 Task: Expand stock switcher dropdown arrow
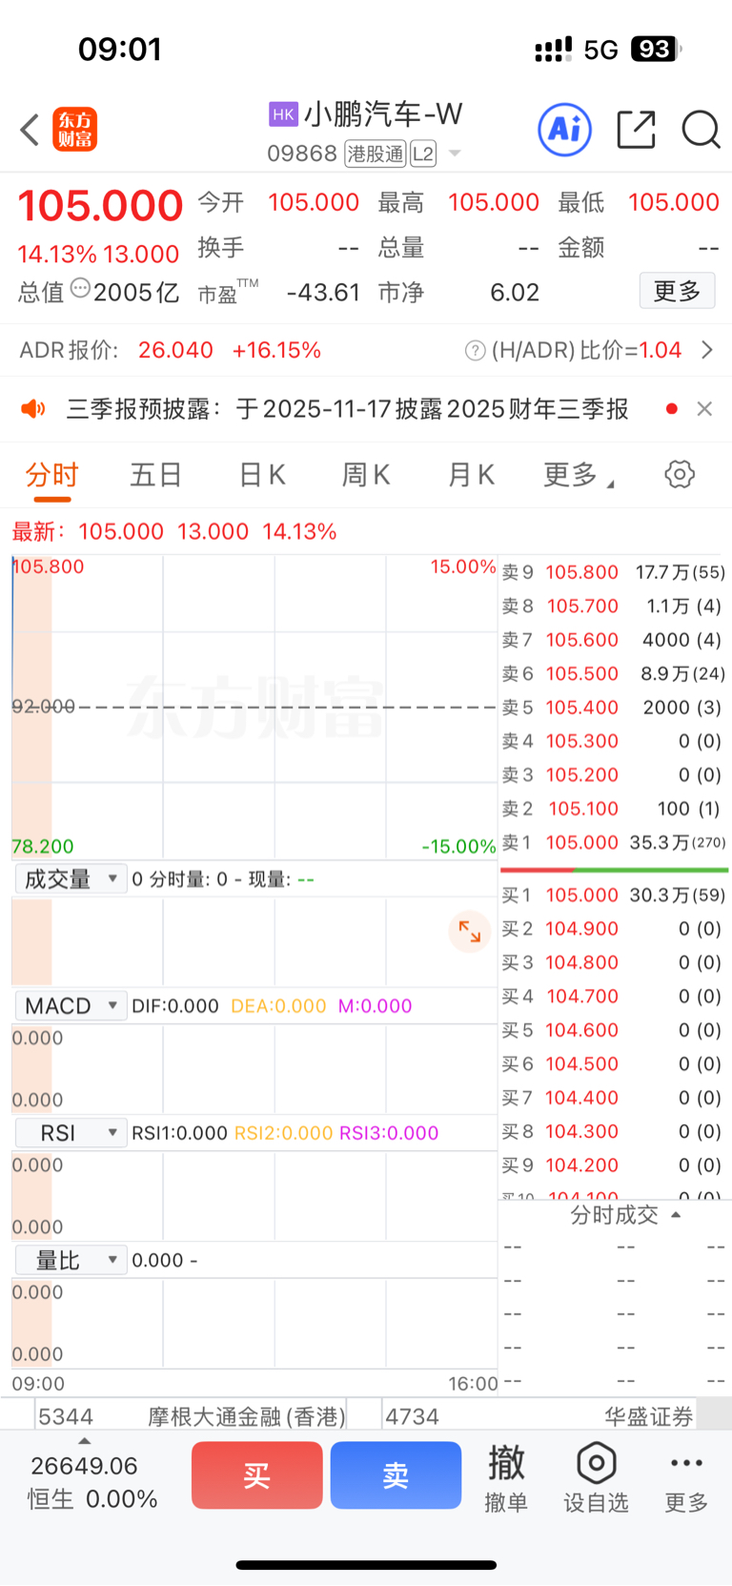(x=455, y=154)
